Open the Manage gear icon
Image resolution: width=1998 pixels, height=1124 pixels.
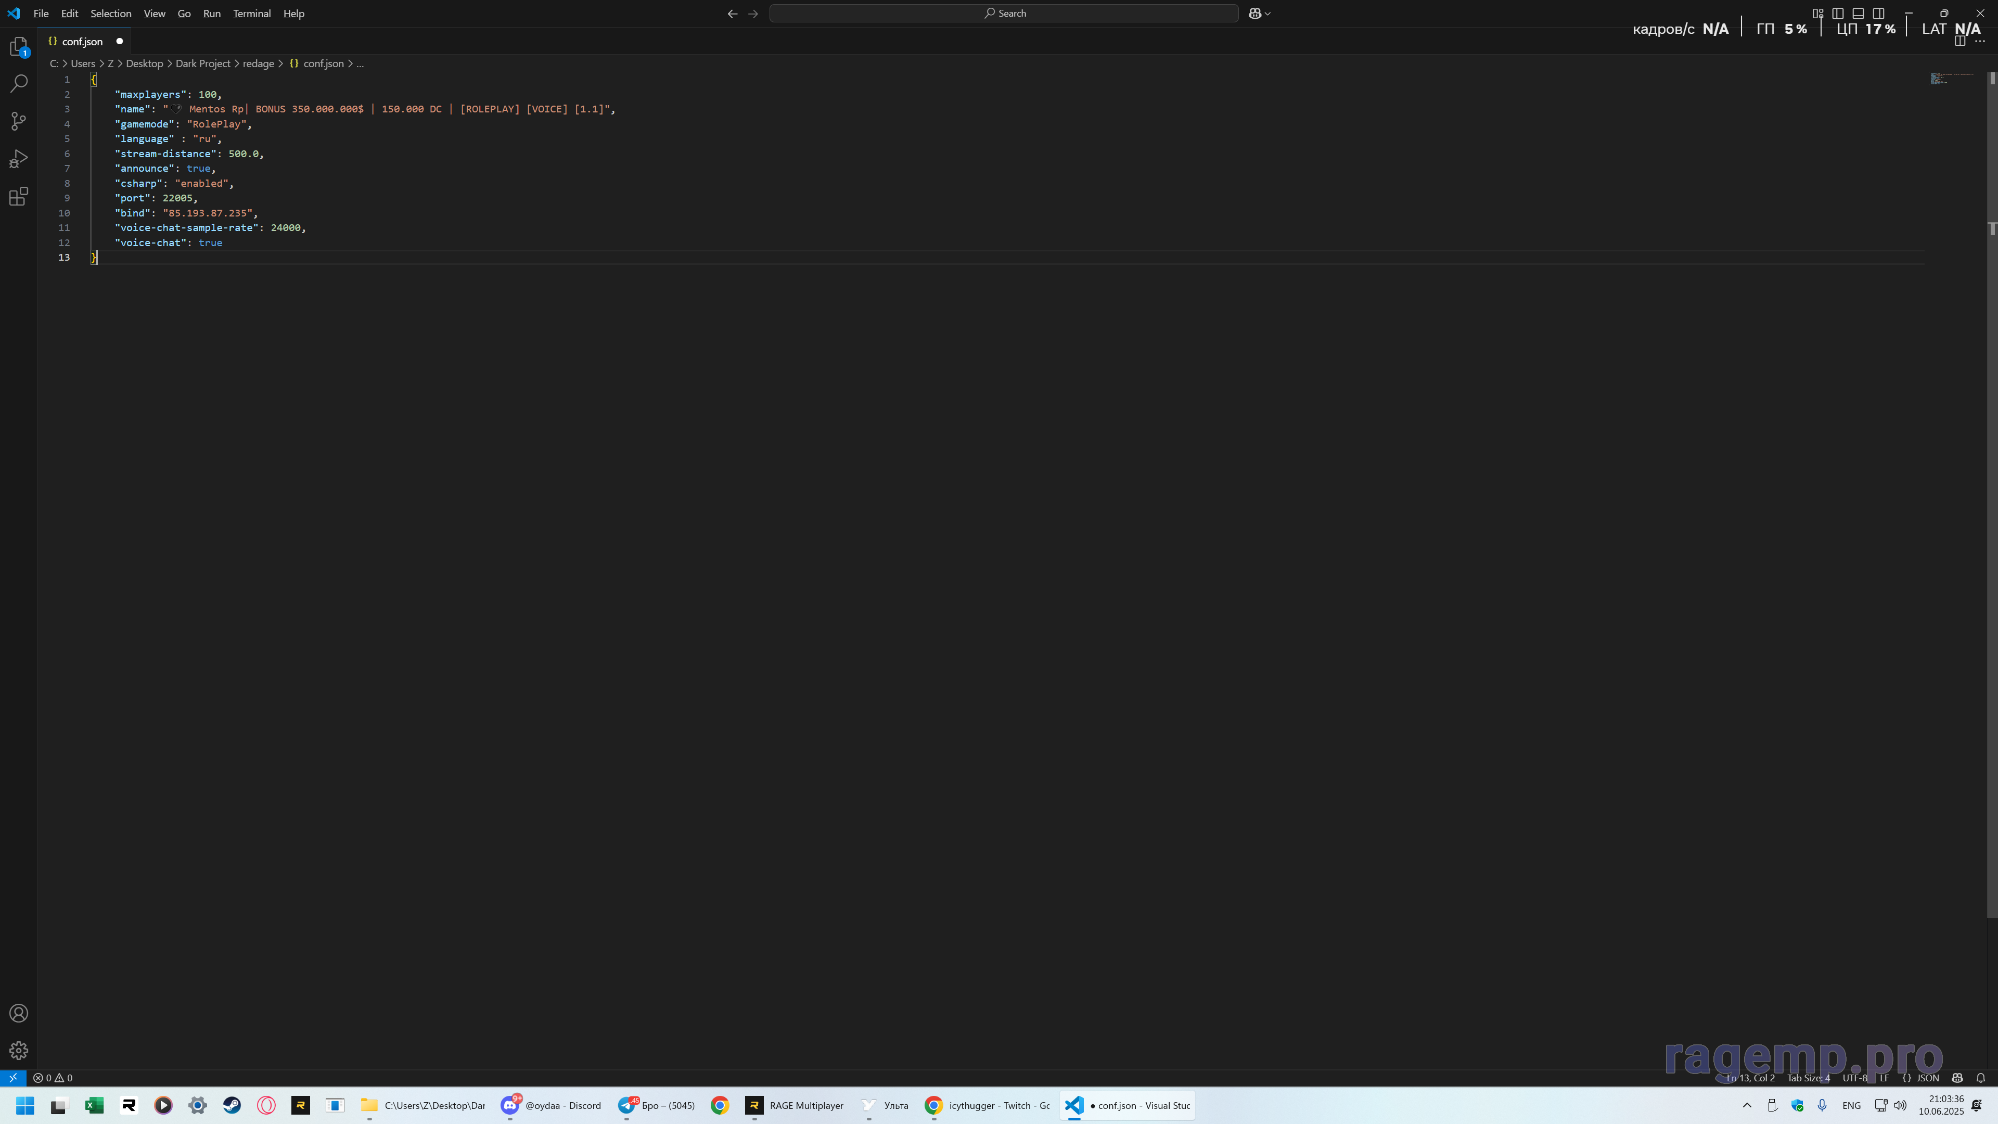click(19, 1050)
